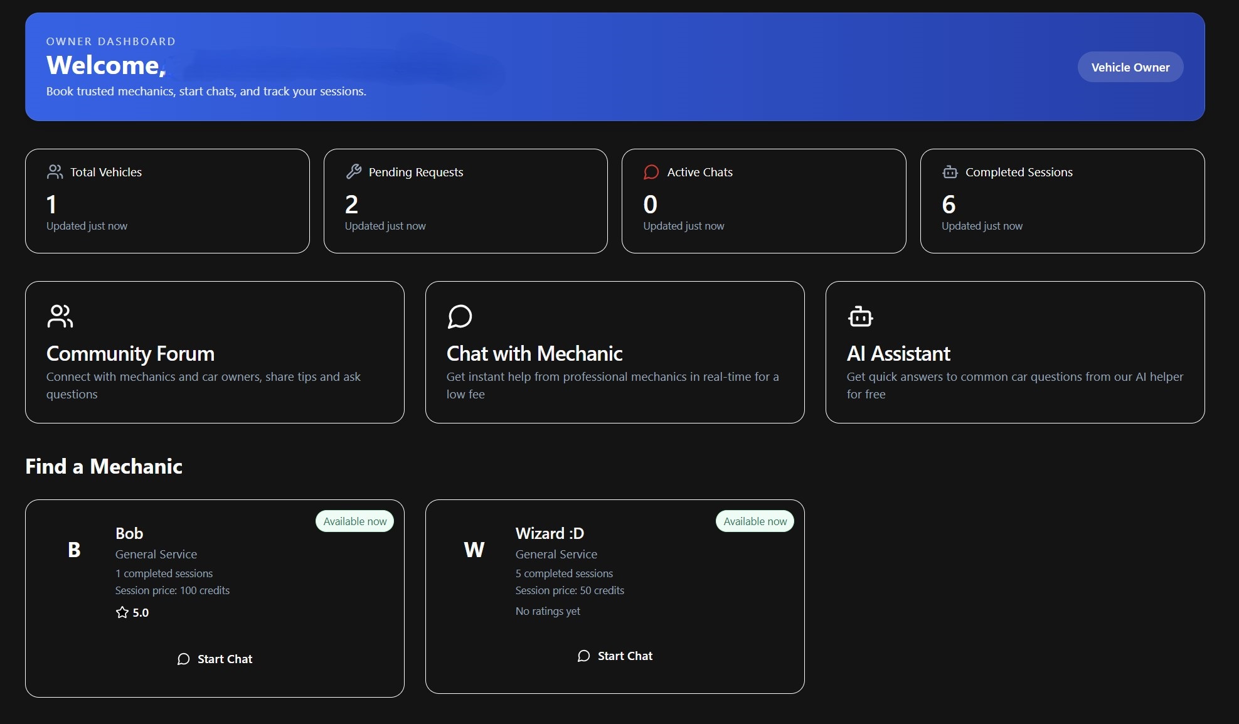Click the Chat with Mechanic speech bubble icon

pos(460,316)
